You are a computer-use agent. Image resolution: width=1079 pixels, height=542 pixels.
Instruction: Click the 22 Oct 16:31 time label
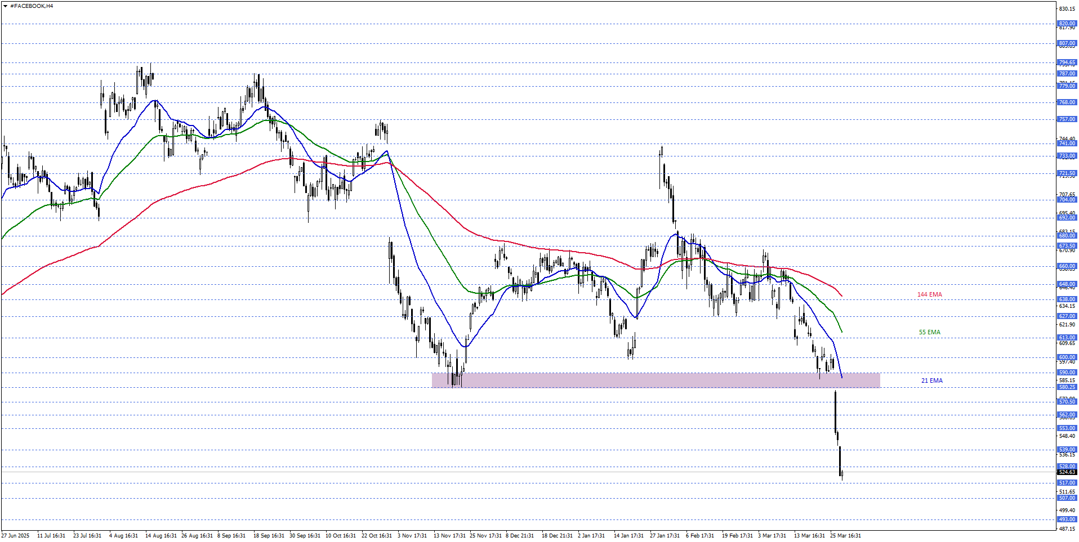click(x=376, y=536)
